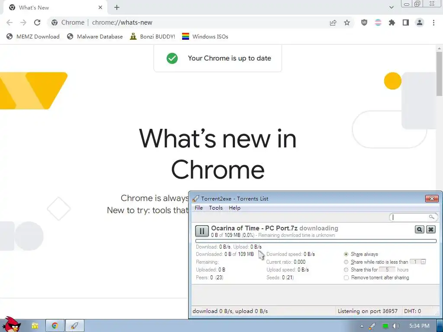Open the Tools menu in Torrent2exe
The image size is (443, 332).
(215, 208)
